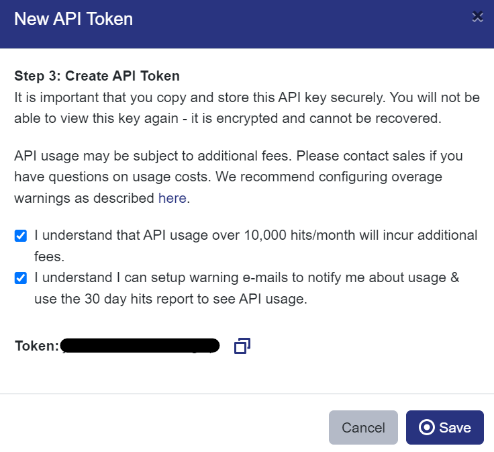The width and height of the screenshot is (494, 452).
Task: Uncheck the 10,000 hits/month fees checkbox
Action: (x=21, y=236)
